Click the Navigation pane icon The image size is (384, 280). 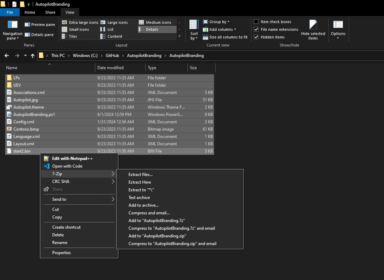pos(12,25)
